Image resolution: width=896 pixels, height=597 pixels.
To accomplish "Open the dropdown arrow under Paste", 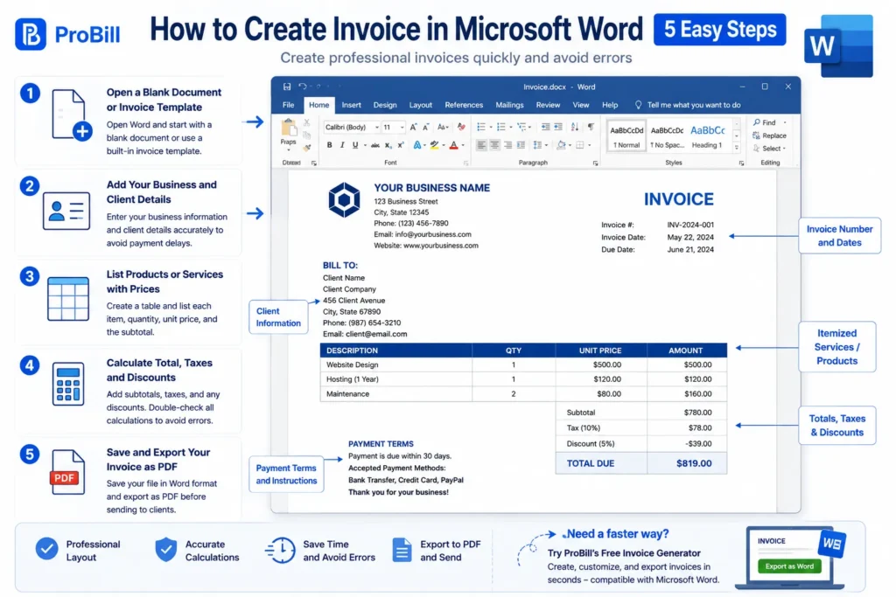I will 289,149.
